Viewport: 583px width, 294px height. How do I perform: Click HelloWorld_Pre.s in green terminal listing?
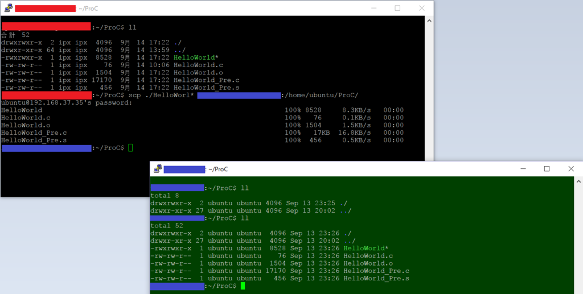377,279
